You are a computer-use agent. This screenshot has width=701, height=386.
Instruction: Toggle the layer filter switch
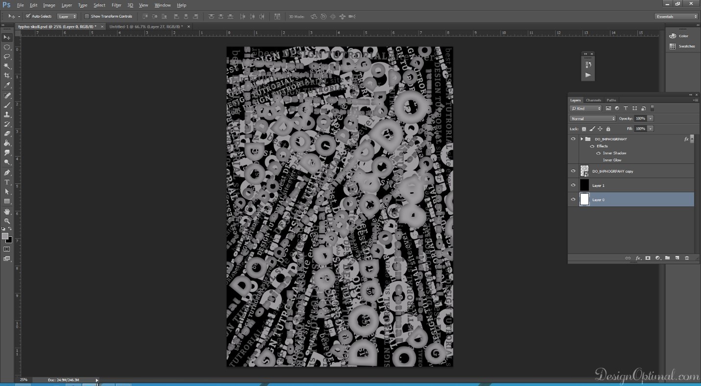tap(653, 108)
